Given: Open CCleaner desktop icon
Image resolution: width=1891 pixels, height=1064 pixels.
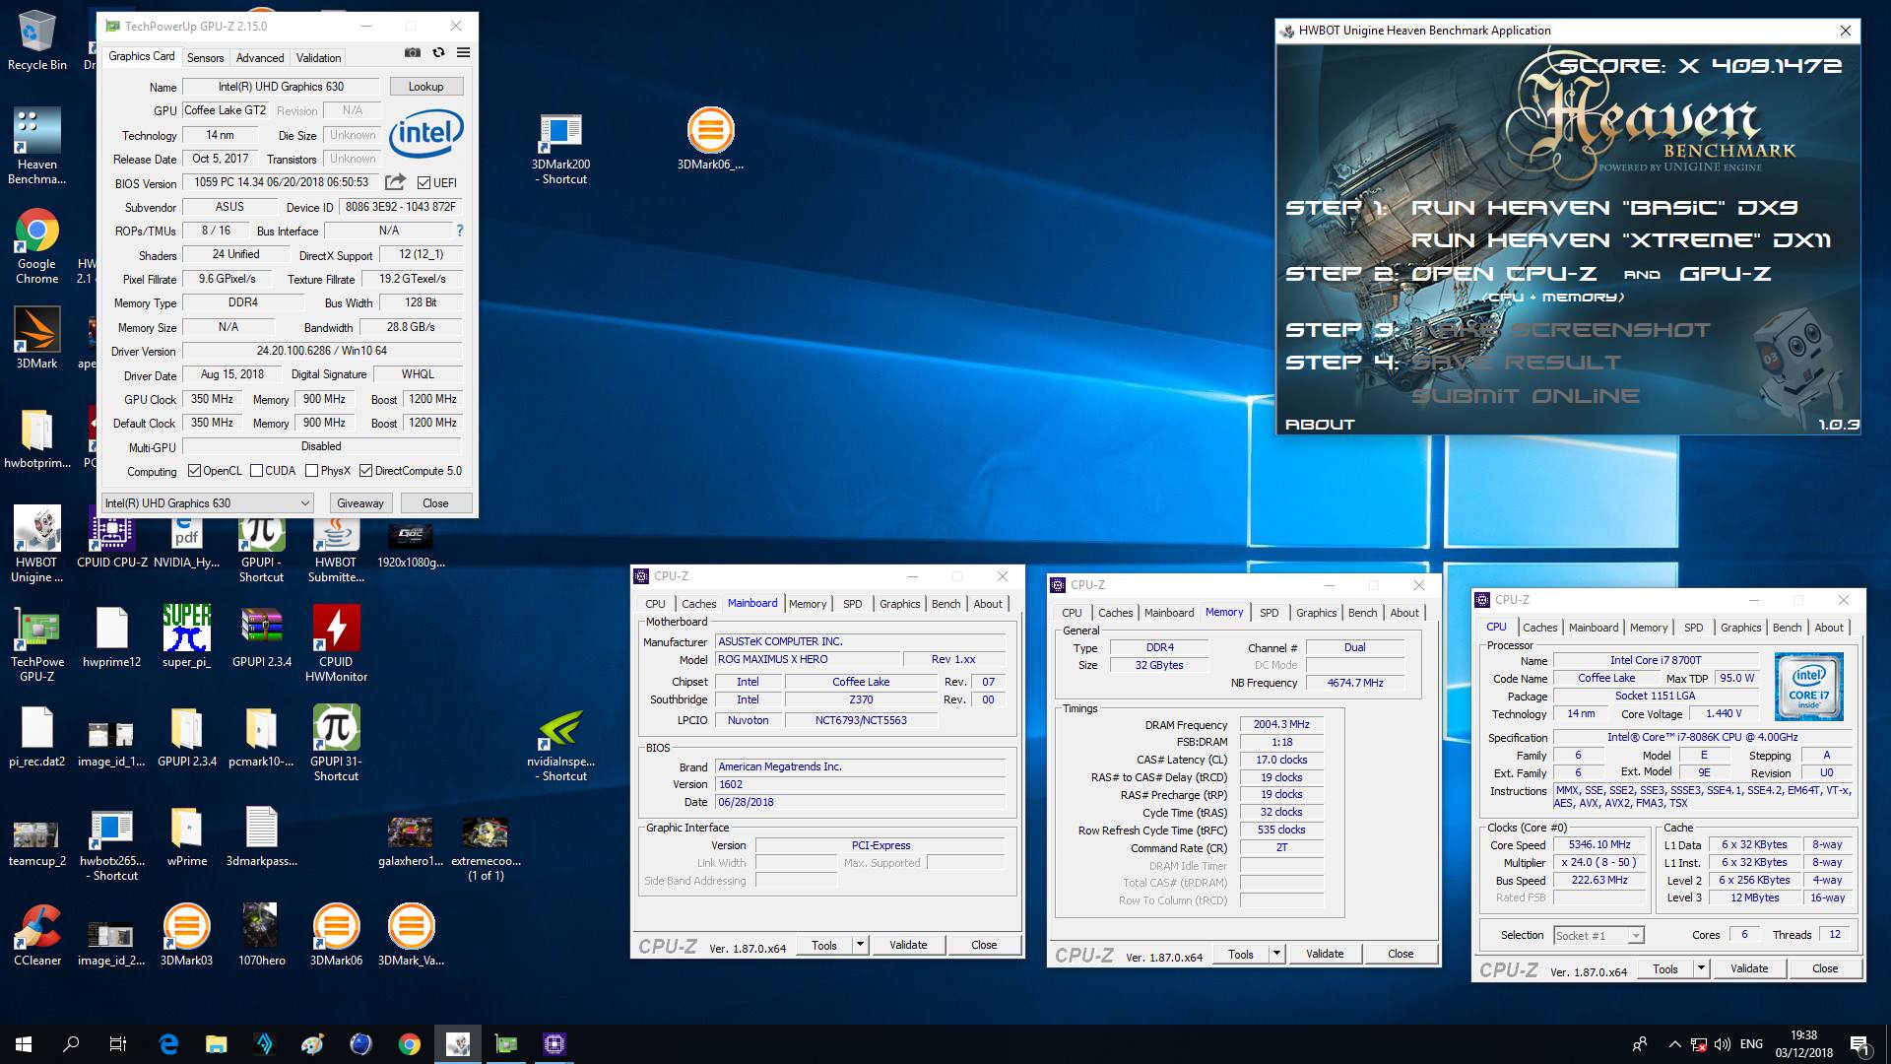Looking at the screenshot, I should 37,936.
